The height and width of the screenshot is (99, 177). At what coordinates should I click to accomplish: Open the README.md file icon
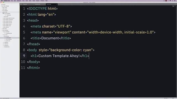click(x=3, y=47)
